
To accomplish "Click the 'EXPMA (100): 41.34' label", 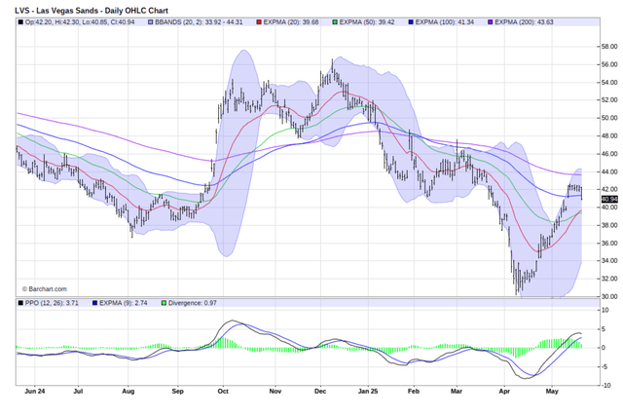I will pos(445,22).
